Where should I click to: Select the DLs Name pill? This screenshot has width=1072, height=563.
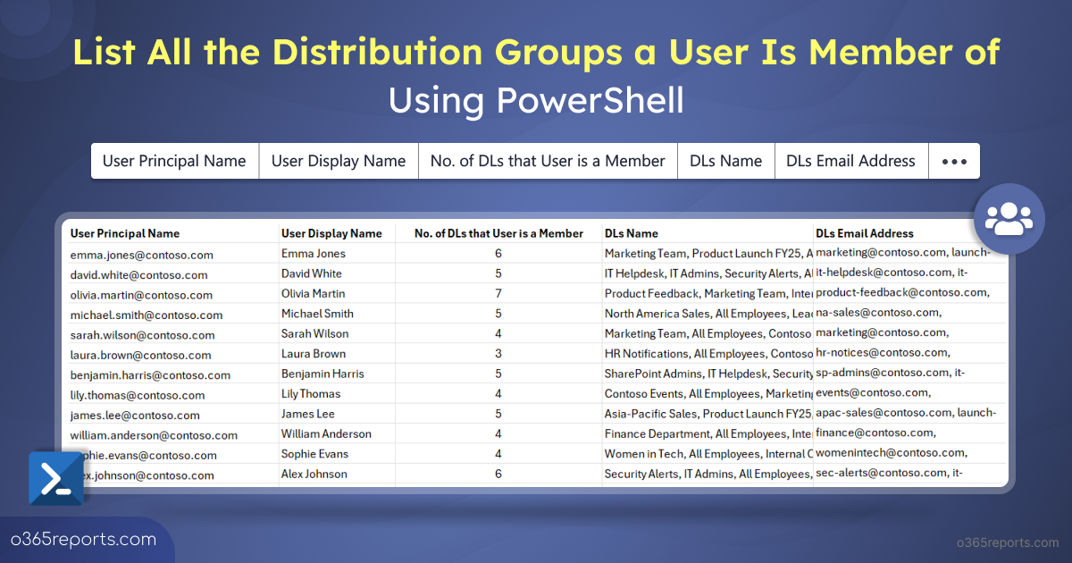click(725, 162)
